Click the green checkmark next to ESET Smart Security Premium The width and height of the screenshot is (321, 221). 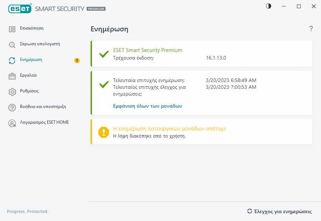[104, 54]
